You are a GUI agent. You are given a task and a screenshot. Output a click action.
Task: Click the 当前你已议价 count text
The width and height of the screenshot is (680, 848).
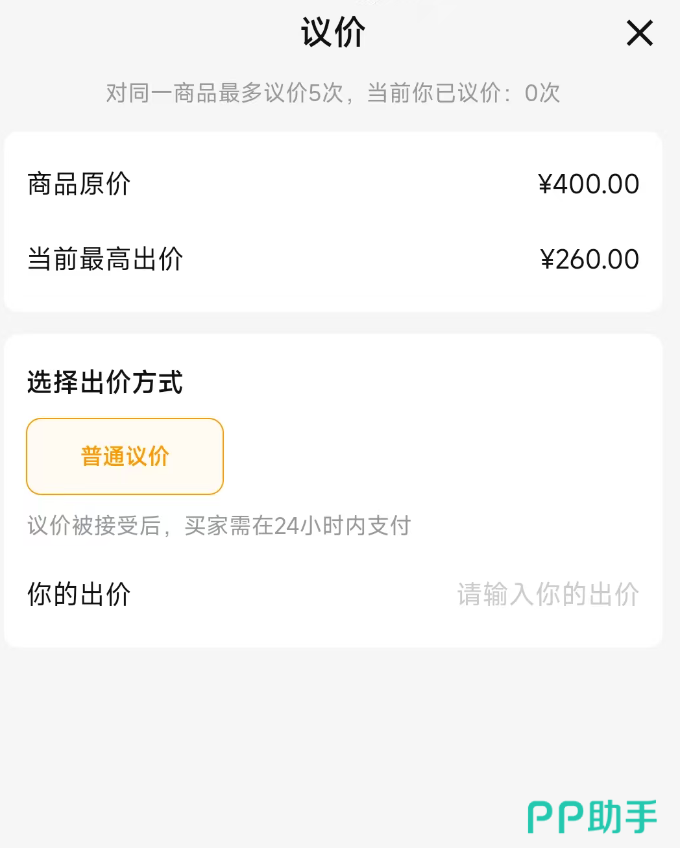[433, 93]
